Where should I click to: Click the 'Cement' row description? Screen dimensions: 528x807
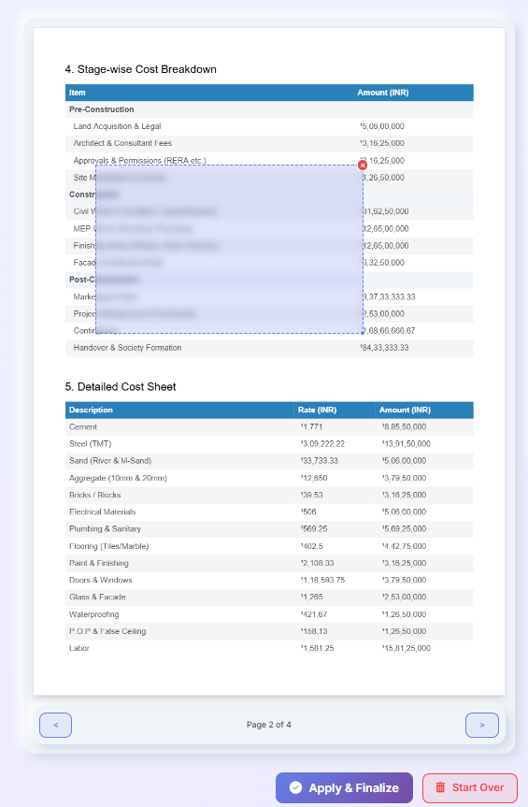click(x=83, y=427)
